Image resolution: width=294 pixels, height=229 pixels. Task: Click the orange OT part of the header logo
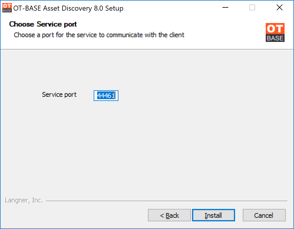tap(275, 29)
